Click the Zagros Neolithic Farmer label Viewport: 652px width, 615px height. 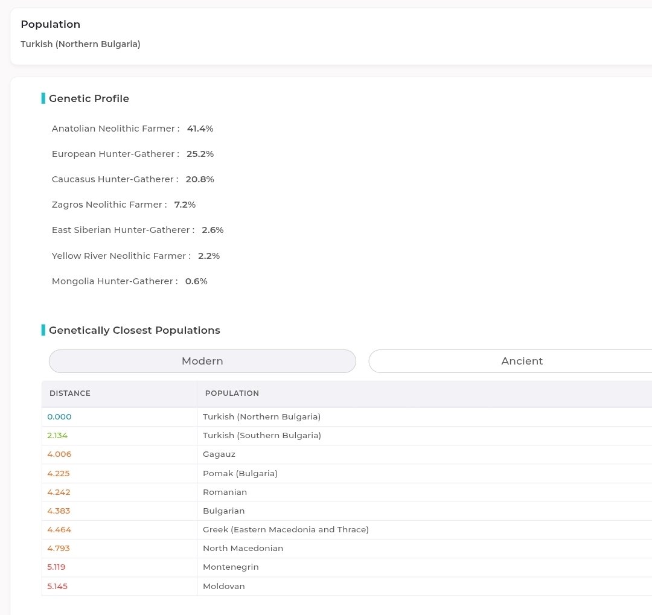coord(109,205)
